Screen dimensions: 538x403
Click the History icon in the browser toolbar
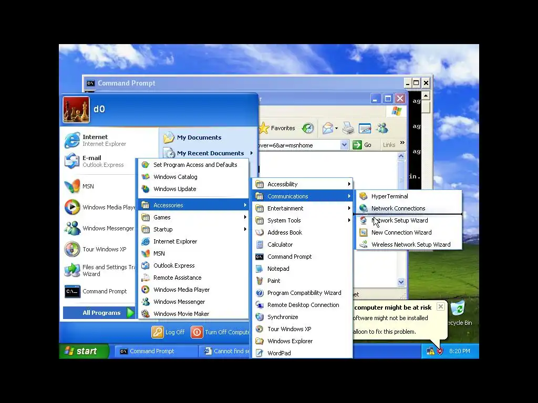click(308, 128)
